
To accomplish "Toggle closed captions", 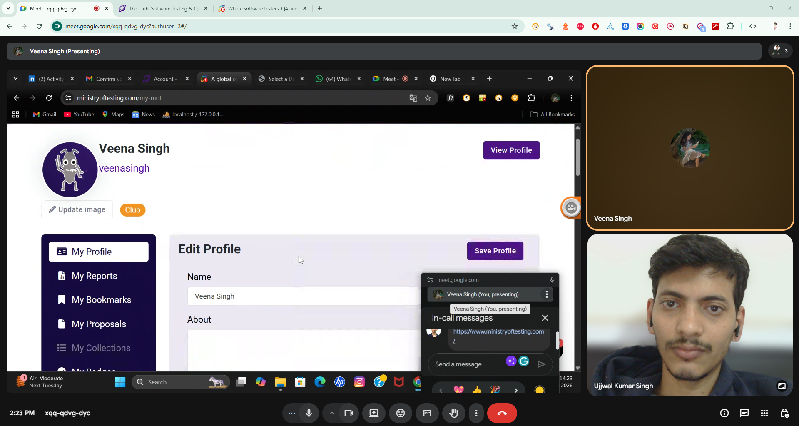I will pos(427,413).
